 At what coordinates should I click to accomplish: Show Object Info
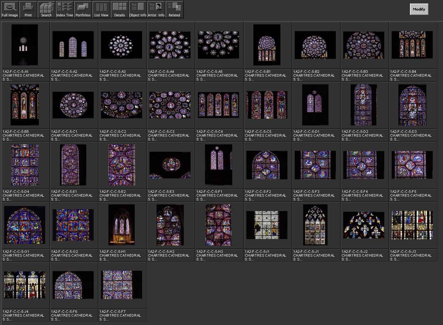pyautogui.click(x=138, y=10)
